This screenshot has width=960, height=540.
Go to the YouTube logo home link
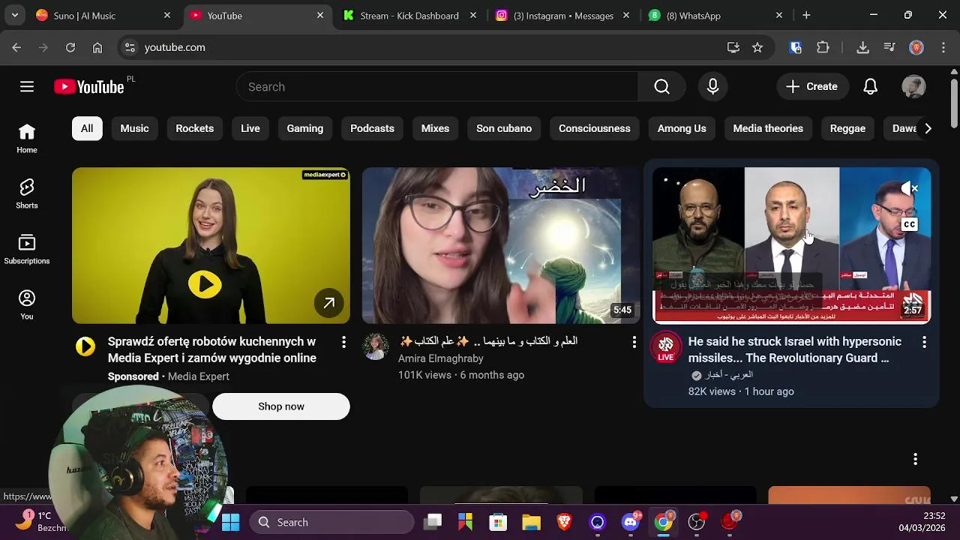pyautogui.click(x=88, y=87)
